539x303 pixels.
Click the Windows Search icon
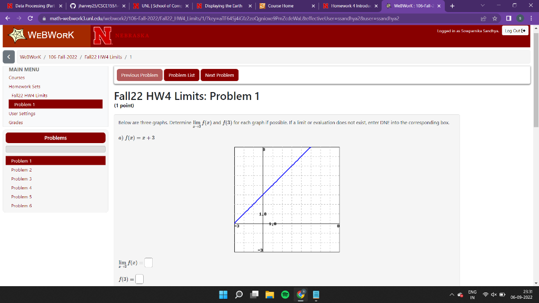pyautogui.click(x=238, y=295)
